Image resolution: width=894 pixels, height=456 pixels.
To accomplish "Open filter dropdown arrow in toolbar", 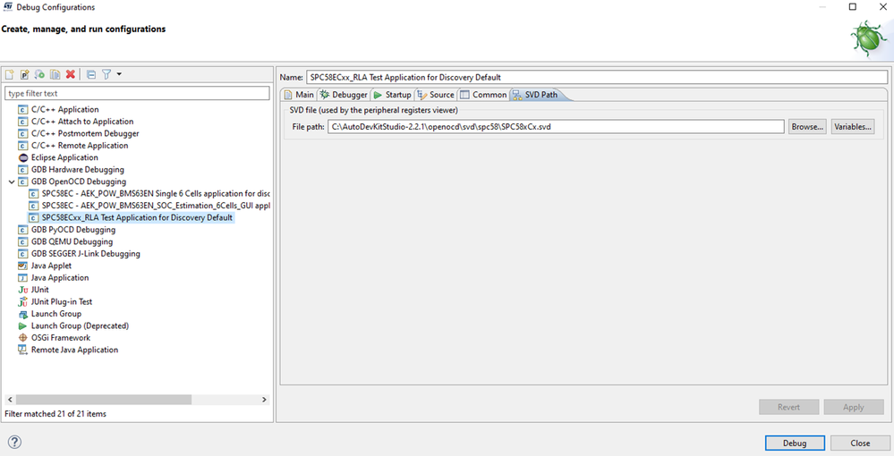I will pos(119,74).
